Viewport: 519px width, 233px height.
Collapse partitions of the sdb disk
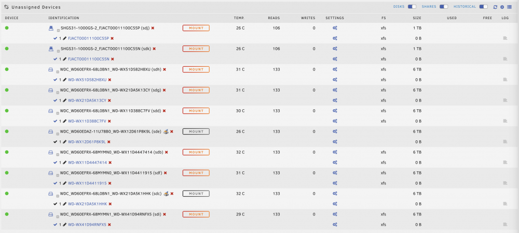pyautogui.click(x=58, y=154)
